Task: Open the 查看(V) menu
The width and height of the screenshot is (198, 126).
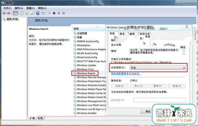Action: (30, 8)
